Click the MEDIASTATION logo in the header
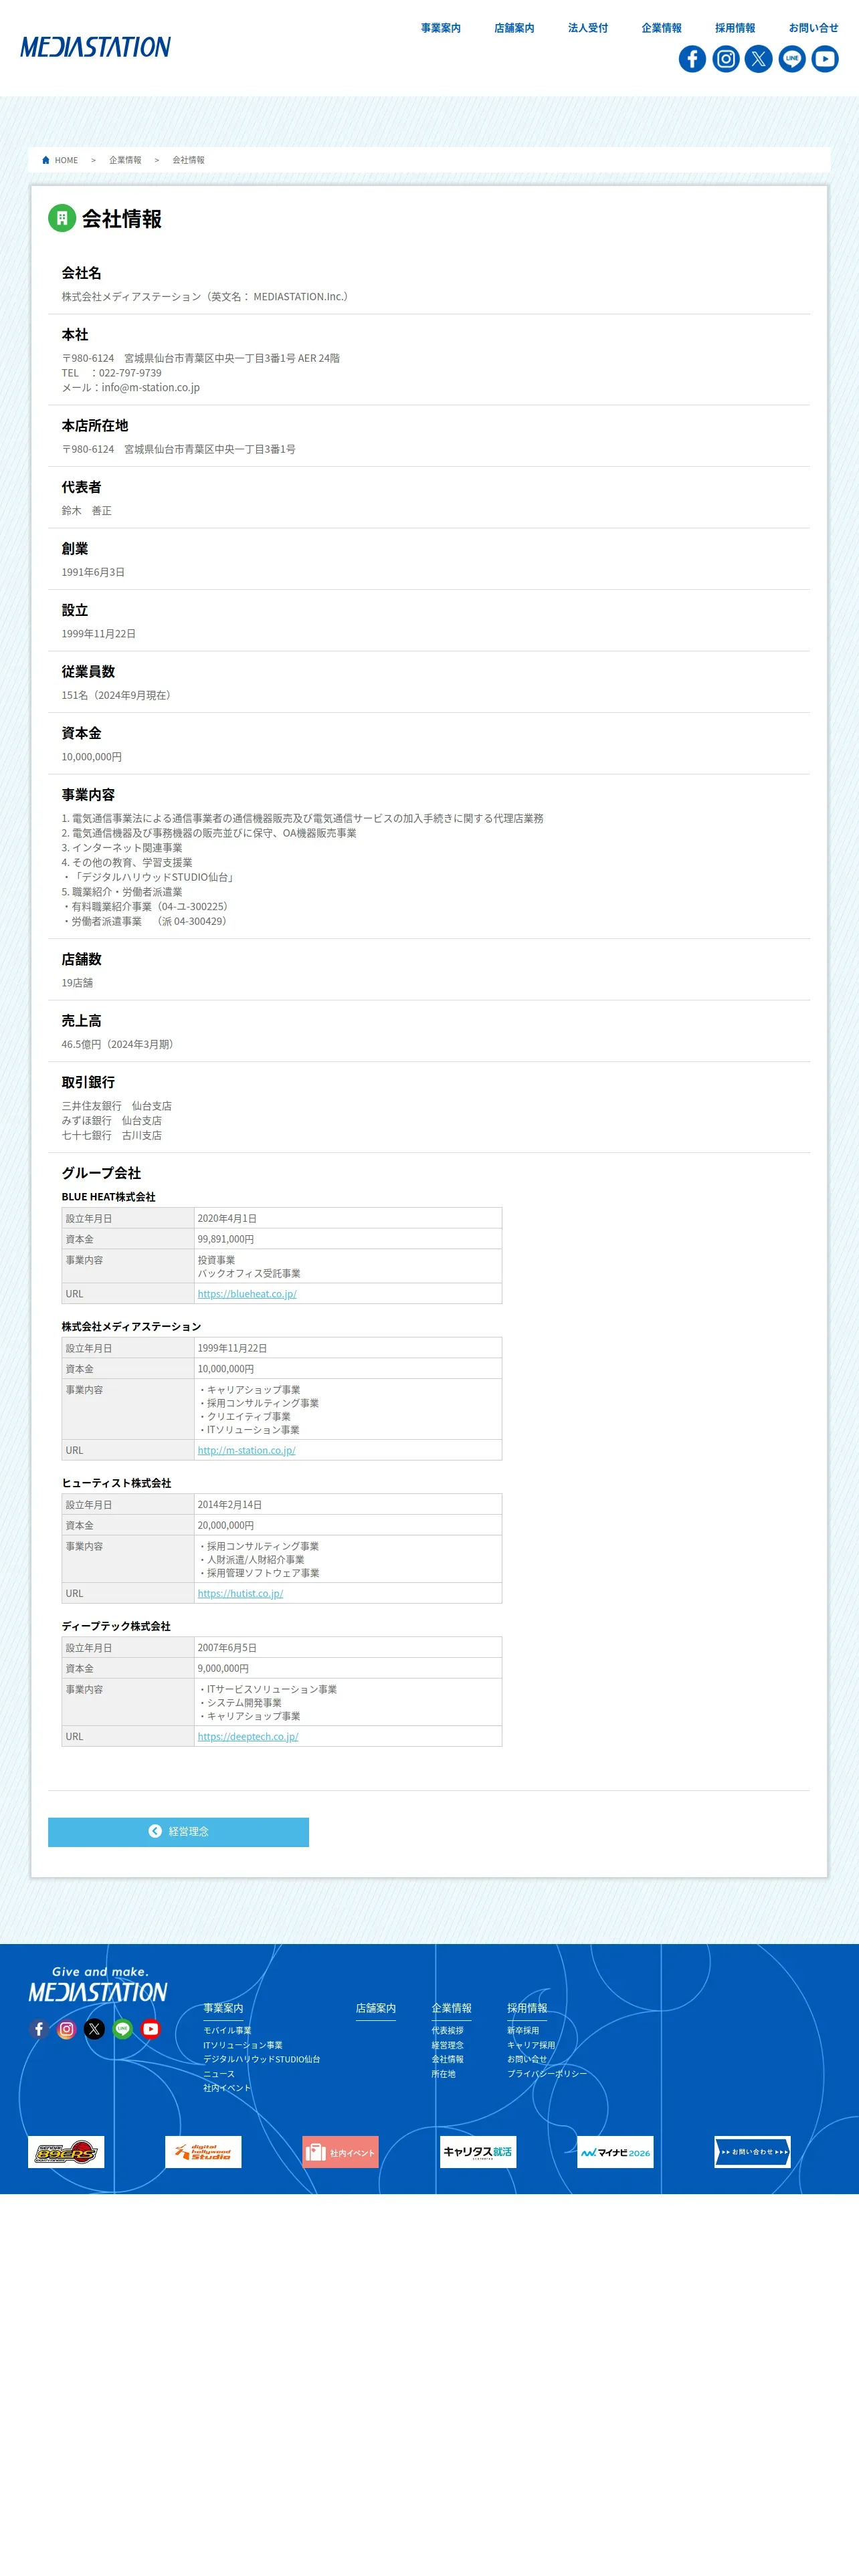 click(x=96, y=47)
